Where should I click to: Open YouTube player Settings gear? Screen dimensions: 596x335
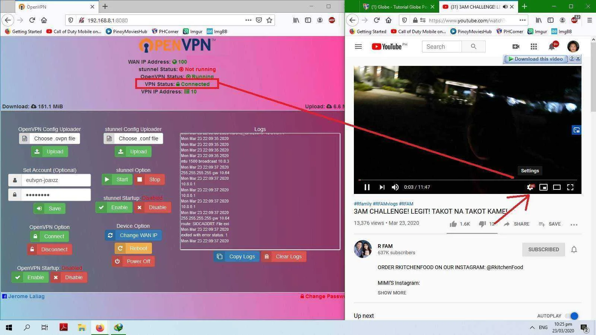(x=530, y=187)
